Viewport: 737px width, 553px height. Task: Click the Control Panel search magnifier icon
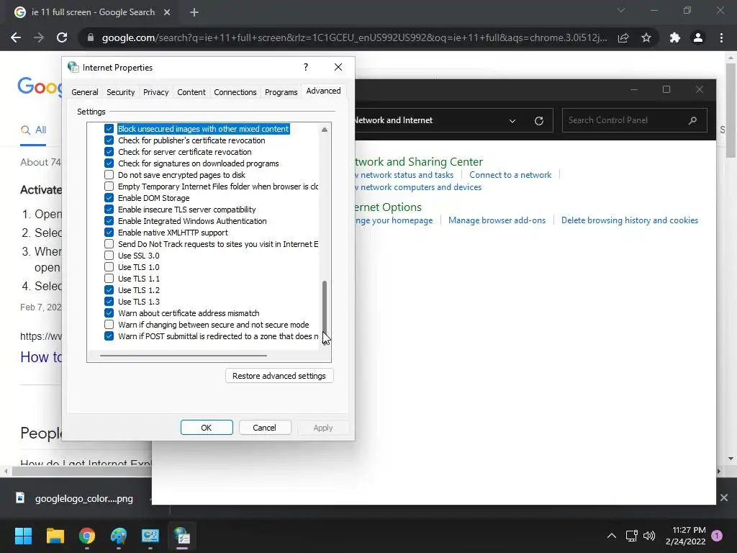692,120
